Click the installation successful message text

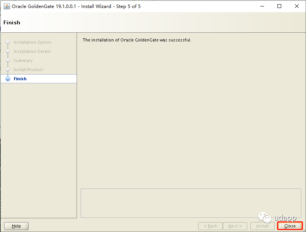[137, 40]
